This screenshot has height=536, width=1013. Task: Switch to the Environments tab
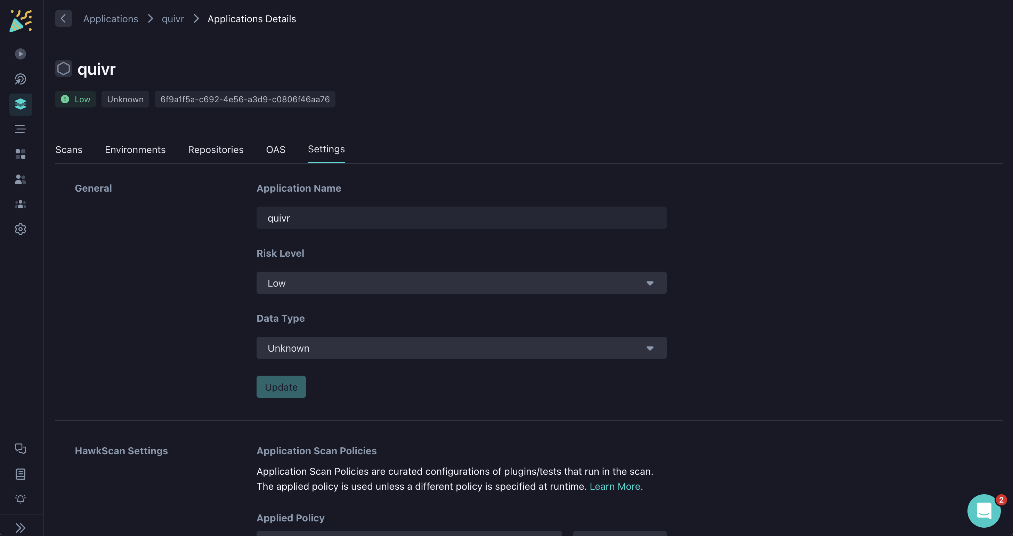[x=135, y=150]
